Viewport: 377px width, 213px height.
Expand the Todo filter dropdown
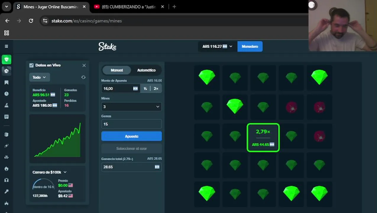point(39,77)
